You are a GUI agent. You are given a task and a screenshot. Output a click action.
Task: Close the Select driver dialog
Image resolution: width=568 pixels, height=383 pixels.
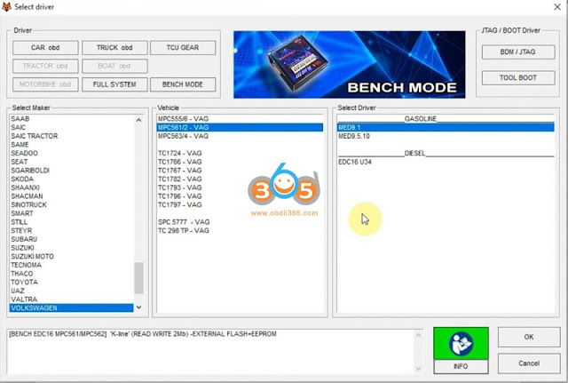point(557,7)
